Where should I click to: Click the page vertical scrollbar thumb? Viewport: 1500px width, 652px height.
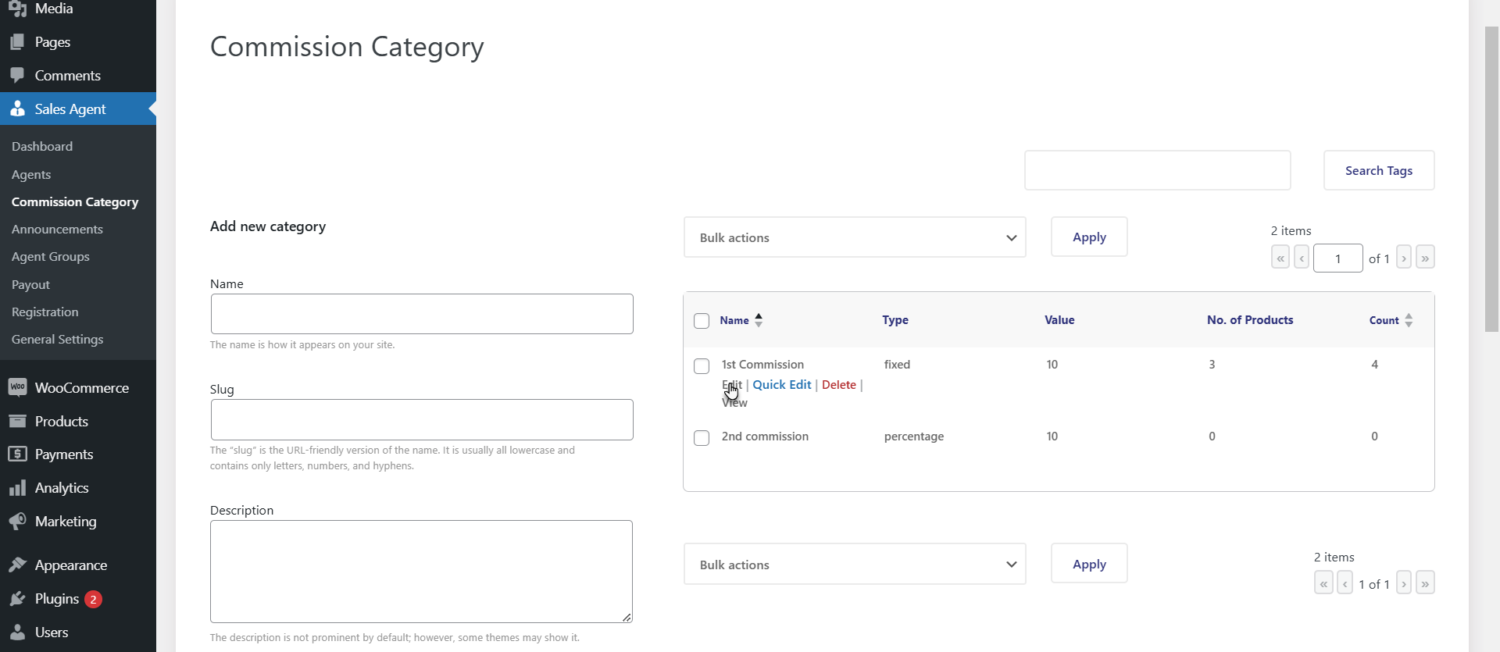[1491, 180]
